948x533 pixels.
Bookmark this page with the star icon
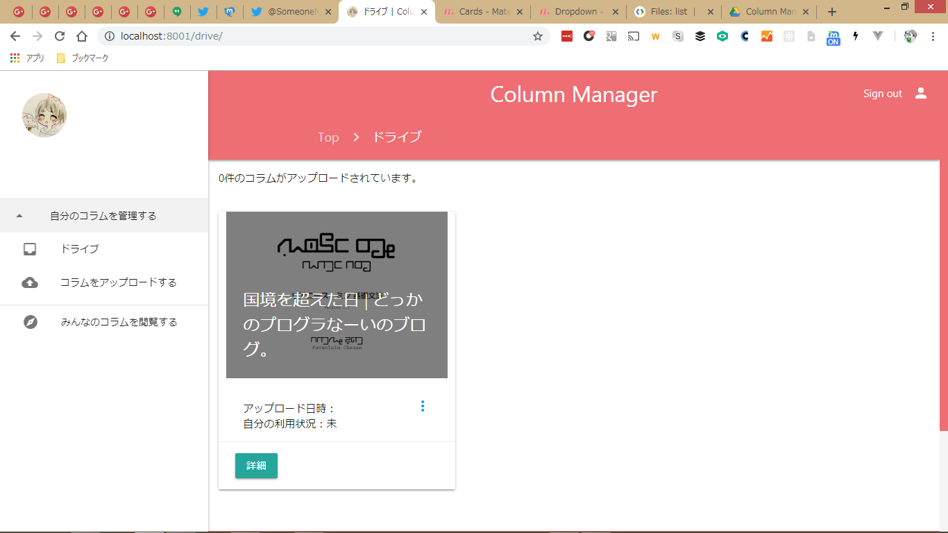[x=538, y=36]
